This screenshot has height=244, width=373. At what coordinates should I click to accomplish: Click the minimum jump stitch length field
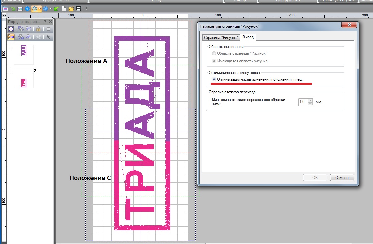coord(302,102)
